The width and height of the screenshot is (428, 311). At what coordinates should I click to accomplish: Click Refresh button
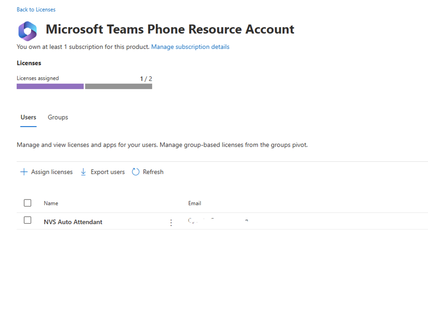(148, 172)
